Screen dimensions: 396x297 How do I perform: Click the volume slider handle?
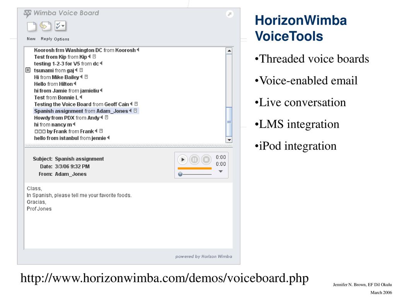(180, 174)
